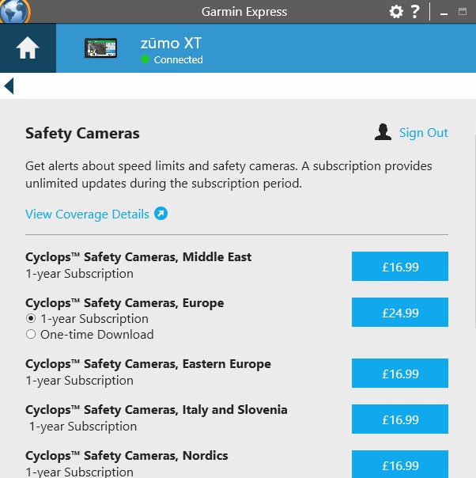Click the £24.99 Europe price button

tap(400, 312)
